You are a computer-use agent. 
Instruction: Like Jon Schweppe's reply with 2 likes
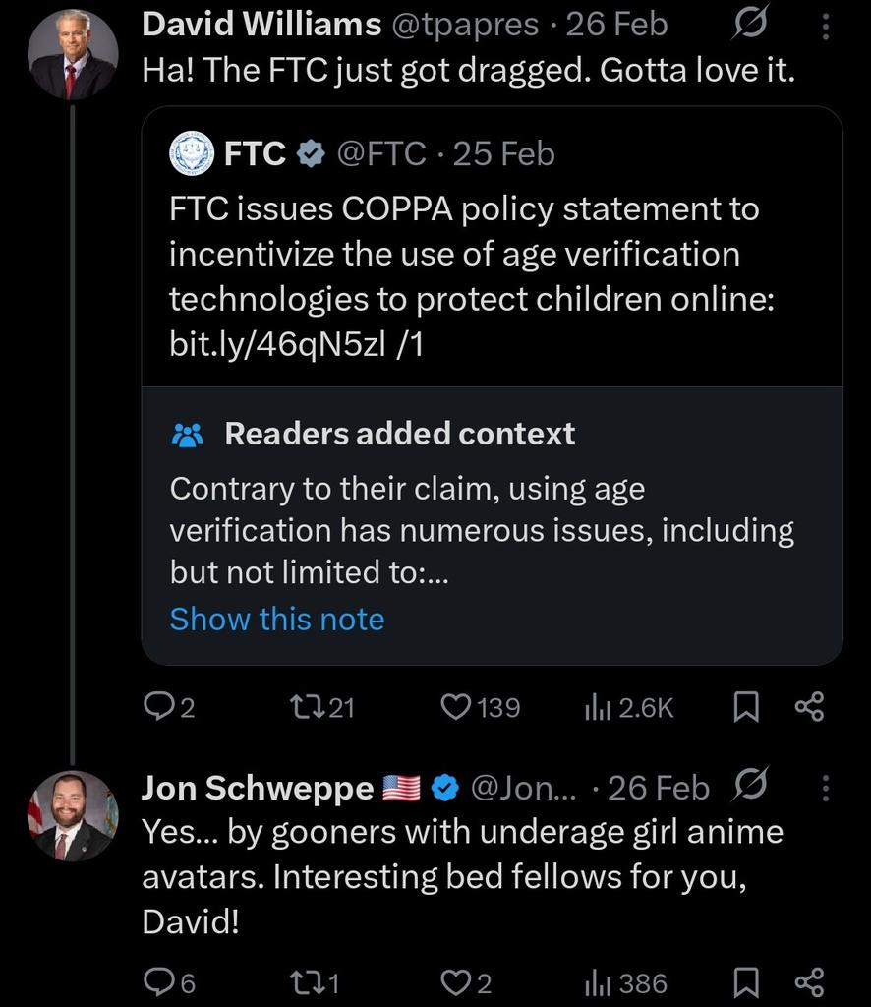tap(466, 982)
